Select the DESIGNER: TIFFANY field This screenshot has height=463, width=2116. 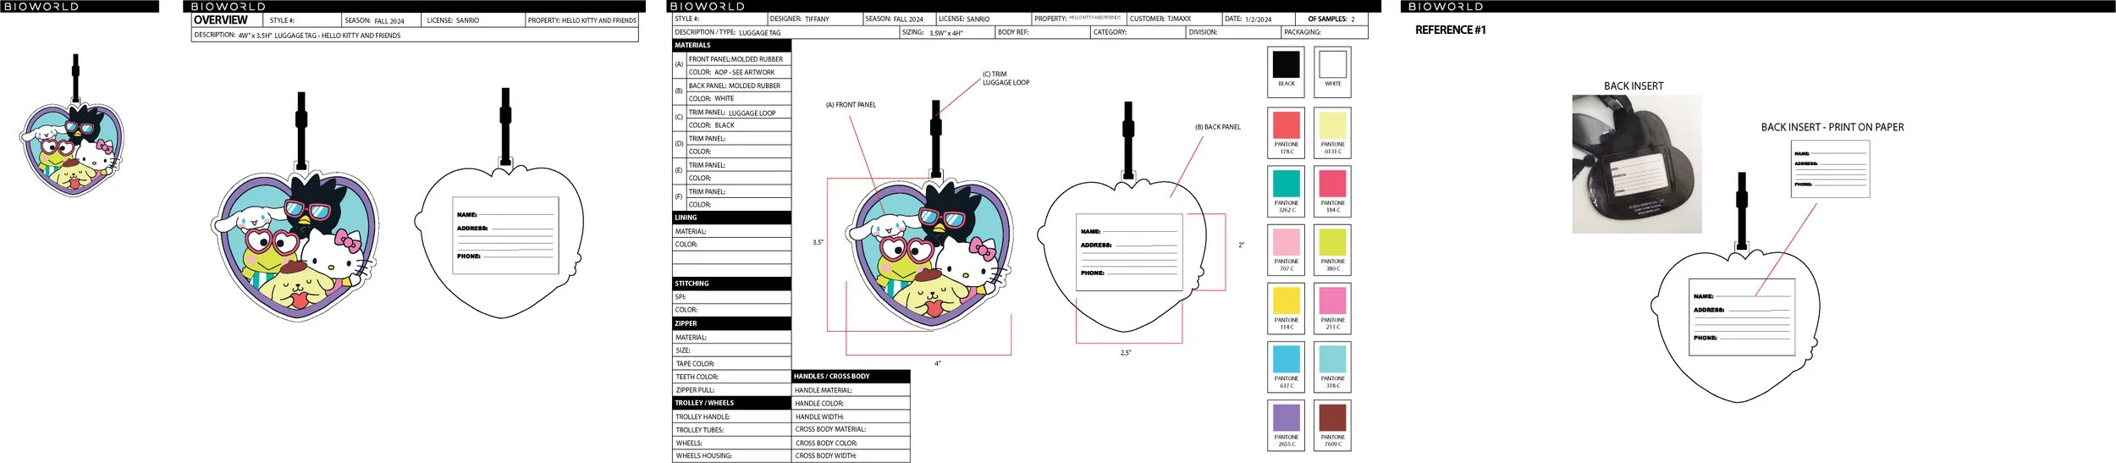815,19
